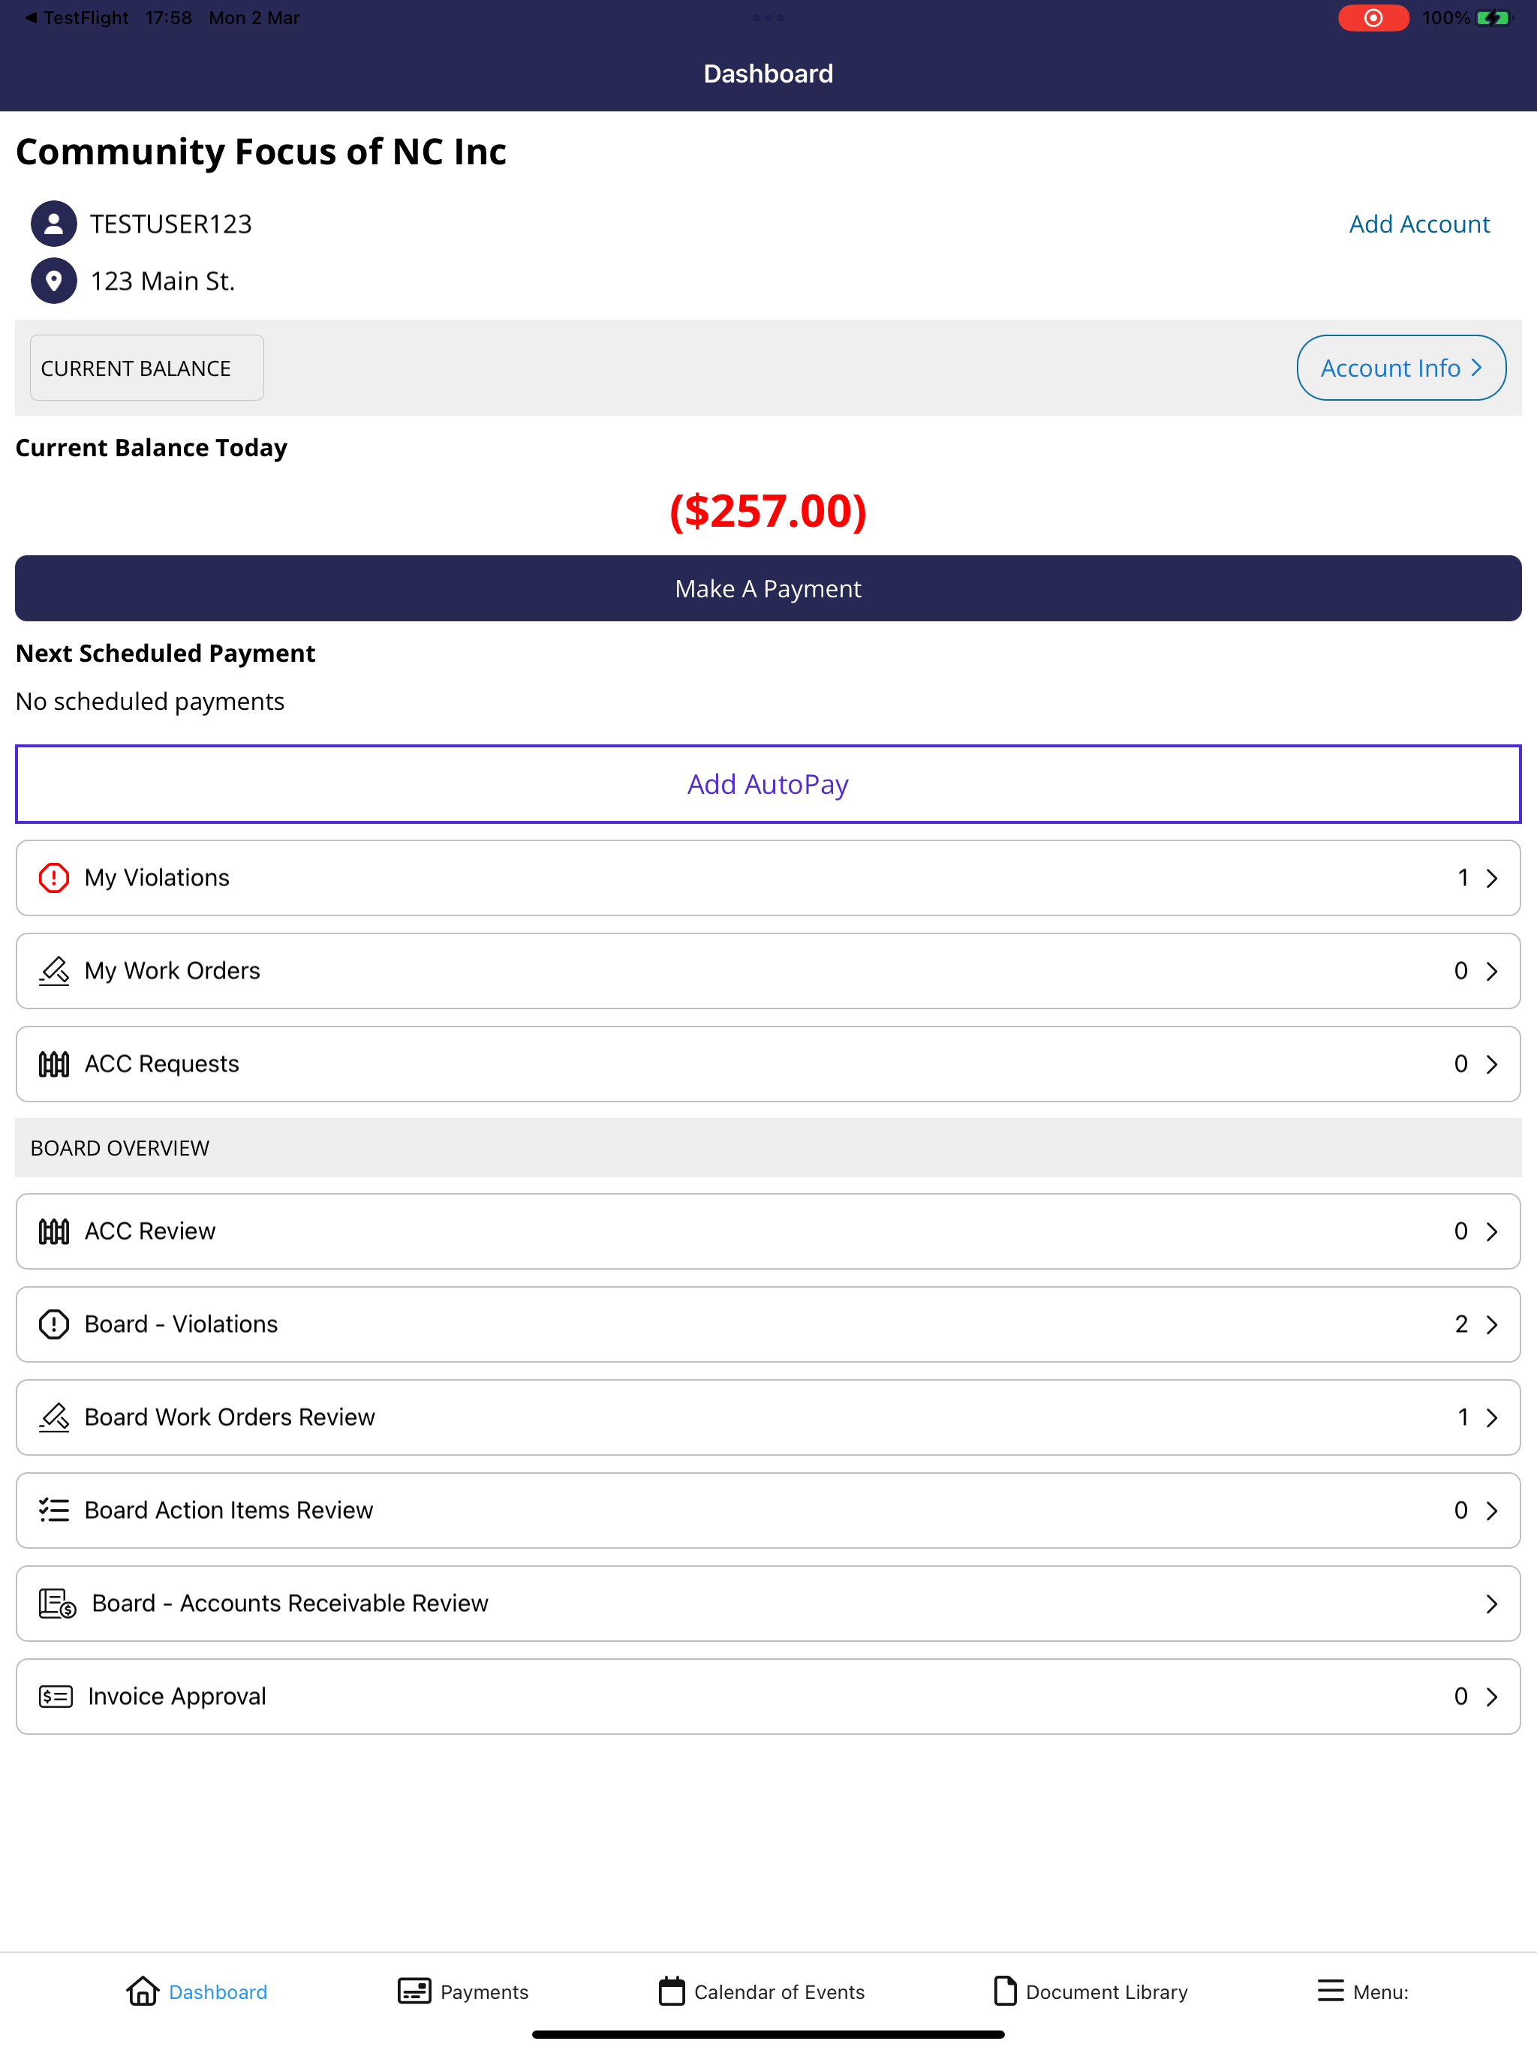Image resolution: width=1537 pixels, height=2050 pixels.
Task: Open Account Info details
Action: [x=1400, y=368]
